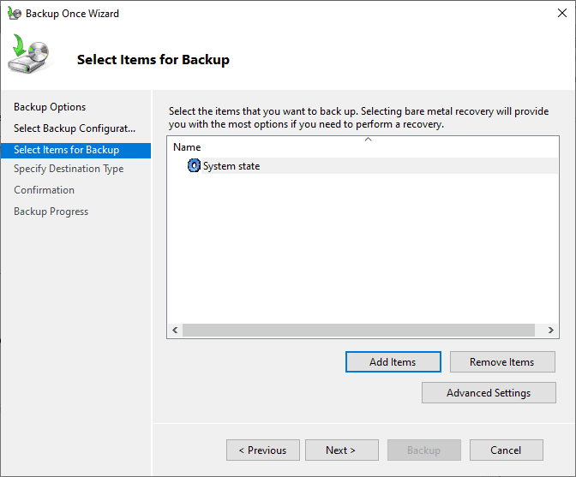This screenshot has width=576, height=477.
Task: Click the Confirmation step in the sidebar
Action: click(44, 190)
